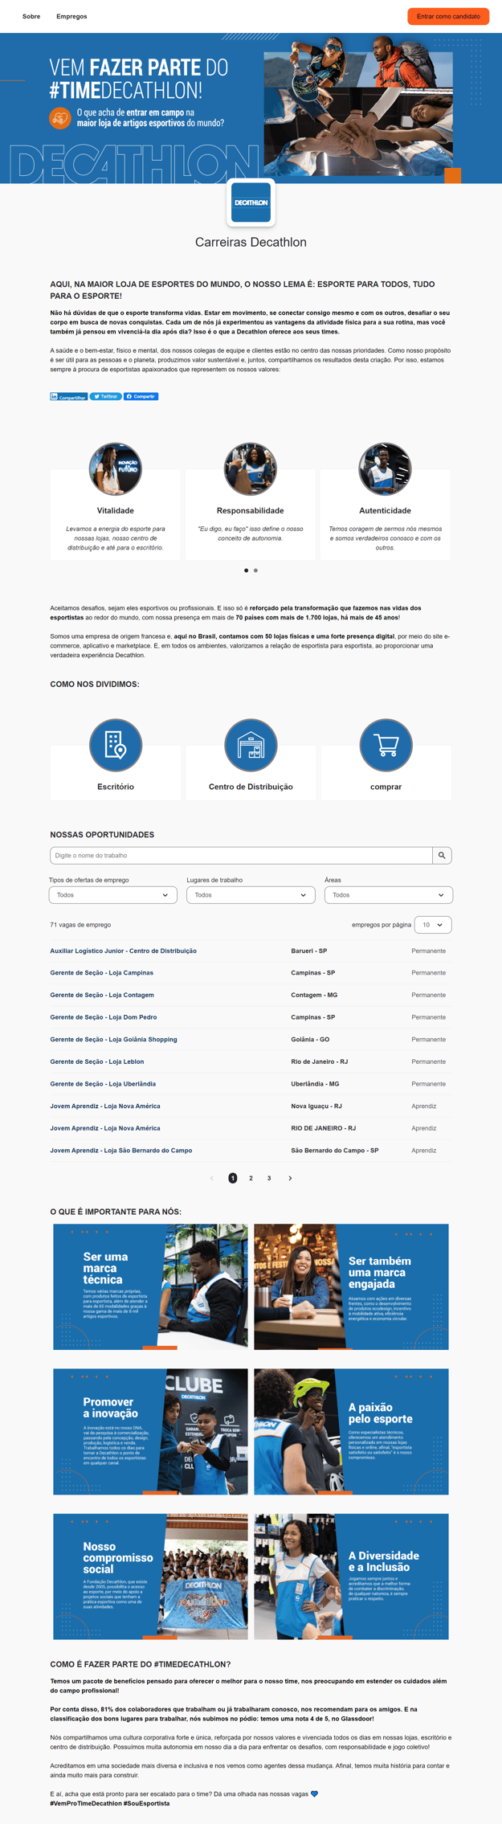Click the 'Contagem - MG' location cell

(314, 996)
